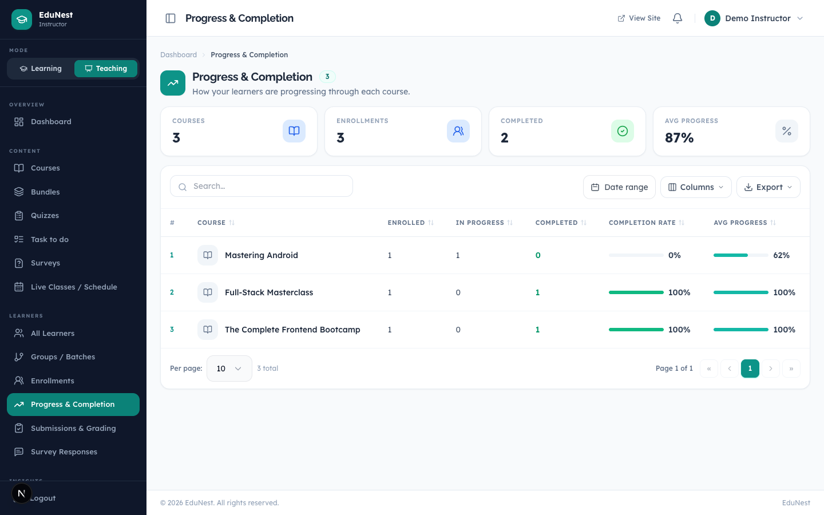Click the 'Page 1 of 1' text
The width and height of the screenshot is (824, 515).
coord(674,369)
